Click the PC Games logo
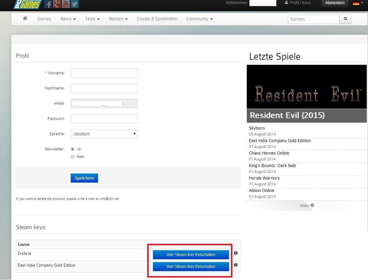 click(27, 4)
